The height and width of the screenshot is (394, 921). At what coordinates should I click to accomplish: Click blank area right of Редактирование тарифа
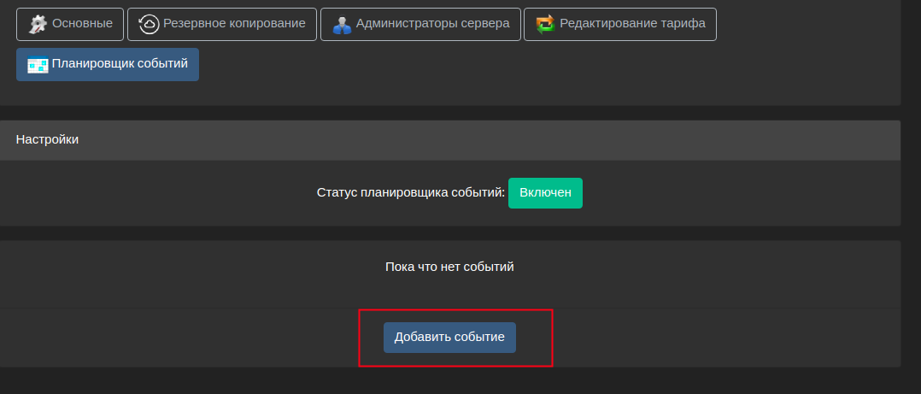pos(805,24)
